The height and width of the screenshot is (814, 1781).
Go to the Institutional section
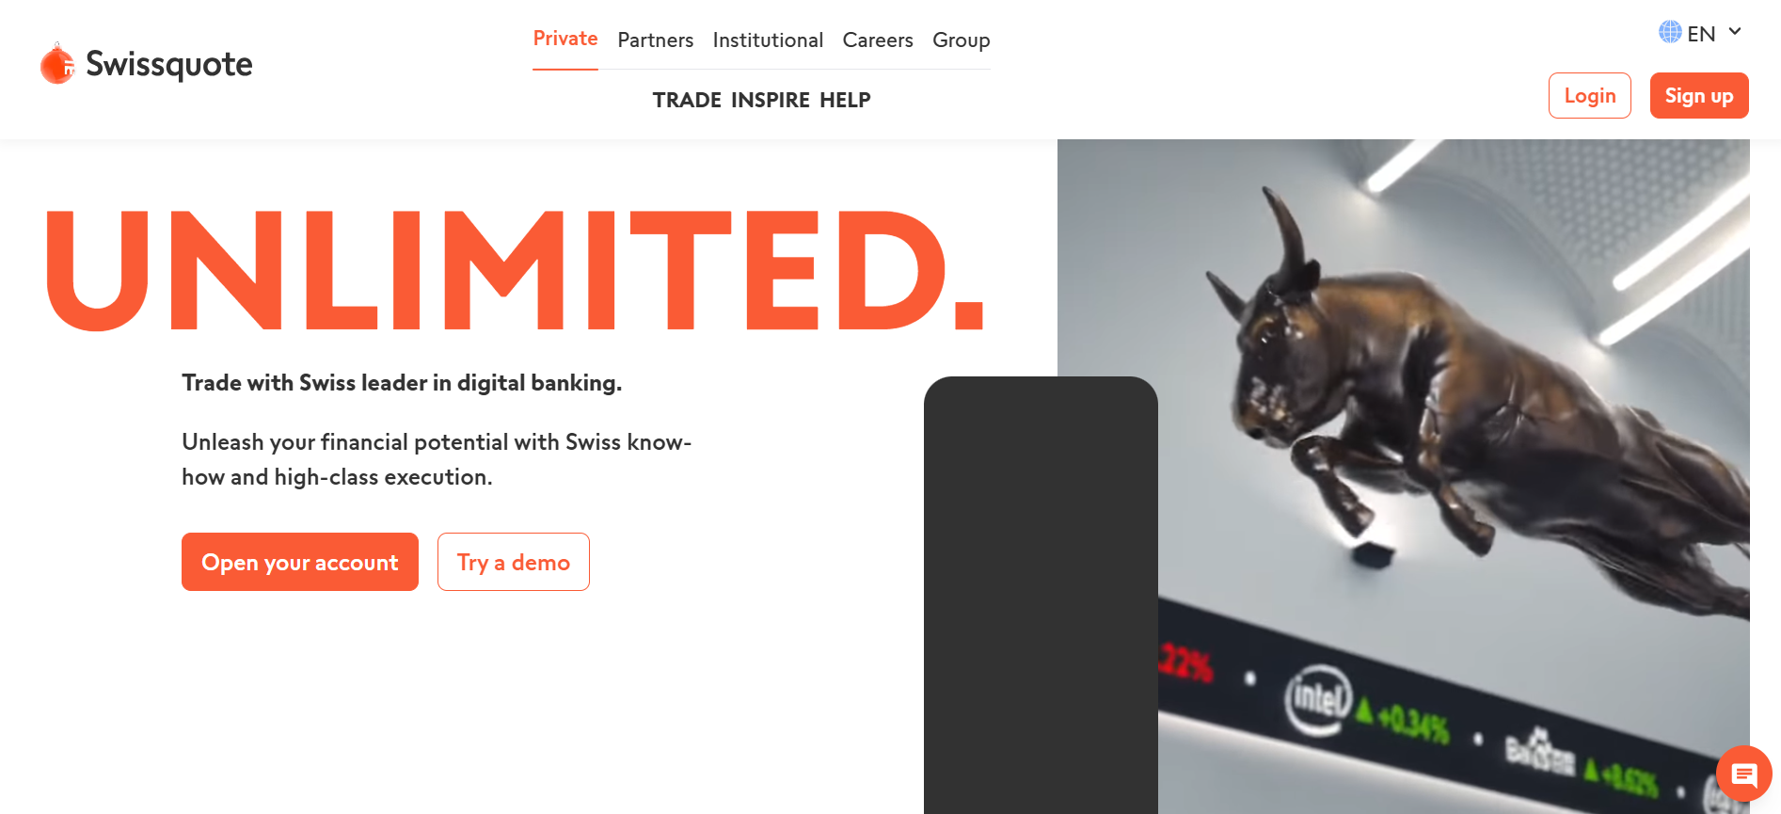click(x=768, y=40)
